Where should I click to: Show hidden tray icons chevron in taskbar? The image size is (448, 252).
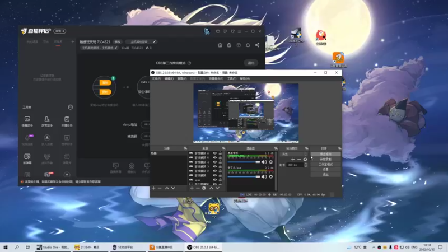coord(374,247)
